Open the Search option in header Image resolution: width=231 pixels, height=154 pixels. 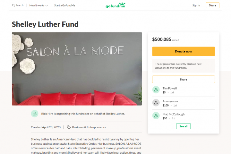[18, 5]
